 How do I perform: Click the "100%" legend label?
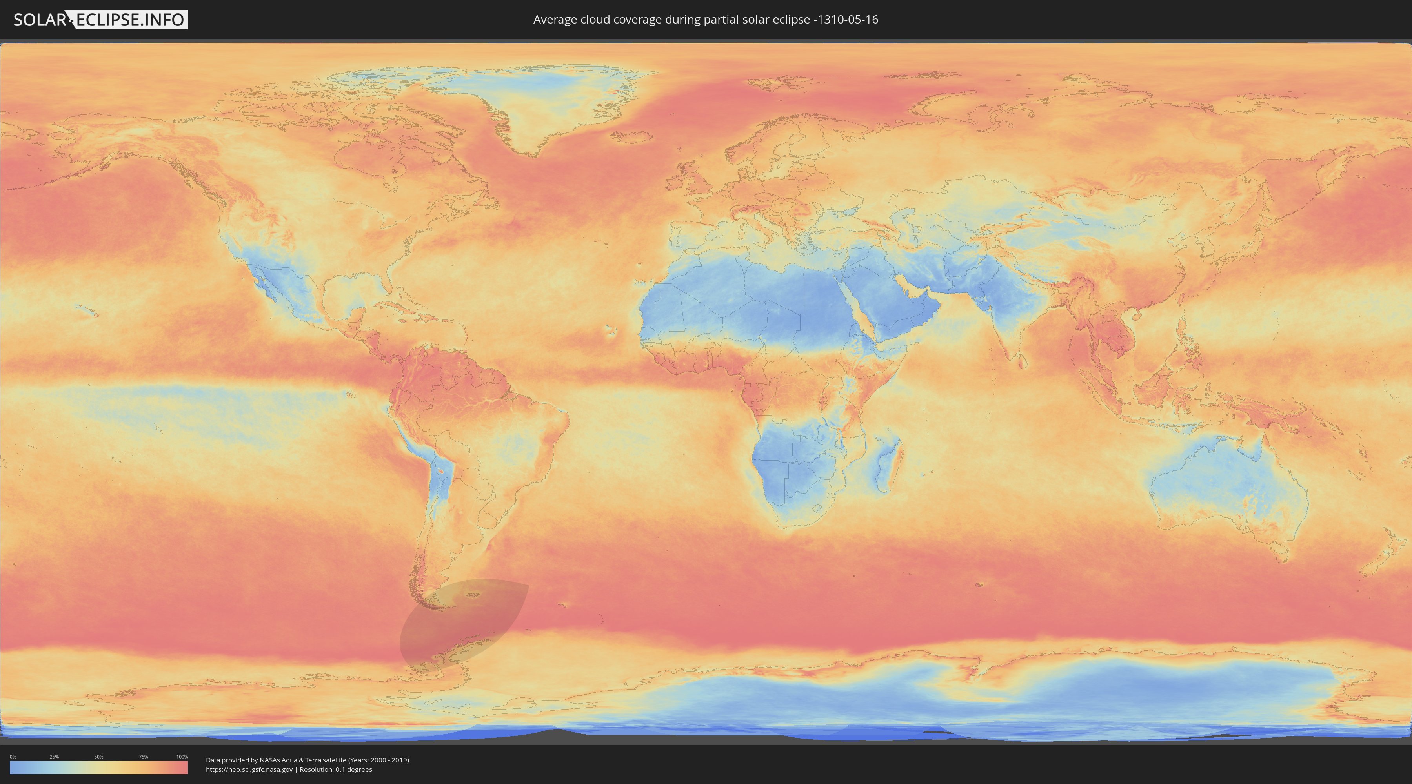(182, 757)
